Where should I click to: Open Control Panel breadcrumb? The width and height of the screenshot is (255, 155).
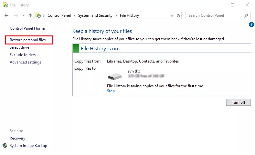pos(59,15)
